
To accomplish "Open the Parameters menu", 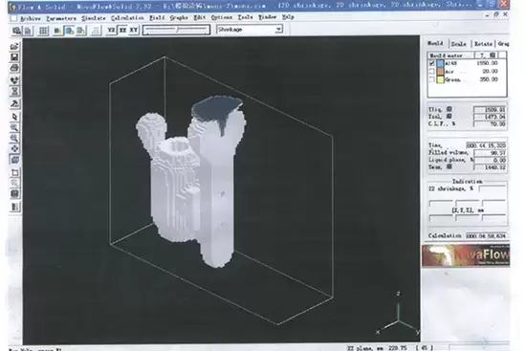I will [61, 18].
